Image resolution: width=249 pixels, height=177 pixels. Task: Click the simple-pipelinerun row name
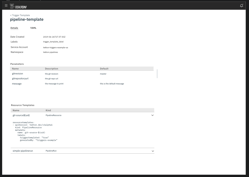[23, 151]
